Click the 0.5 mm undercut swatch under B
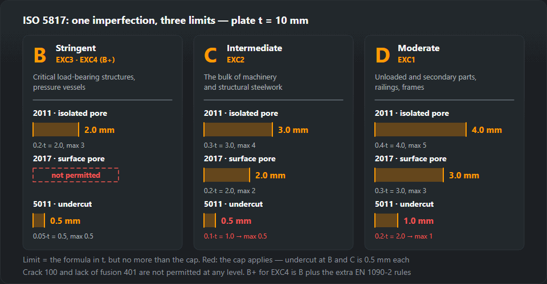 pos(39,220)
